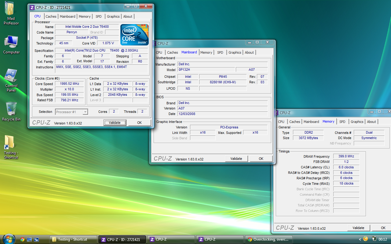The width and height of the screenshot is (391, 244).
Task: Click the Multiplier value 'x 10.0'
Action: pos(69,89)
